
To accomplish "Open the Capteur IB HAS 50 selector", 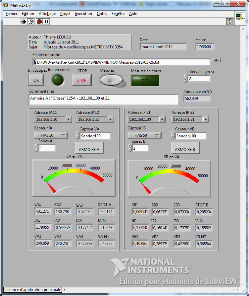I will [x=144, y=135].
